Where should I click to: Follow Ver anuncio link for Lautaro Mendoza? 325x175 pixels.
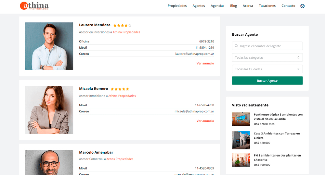205,64
